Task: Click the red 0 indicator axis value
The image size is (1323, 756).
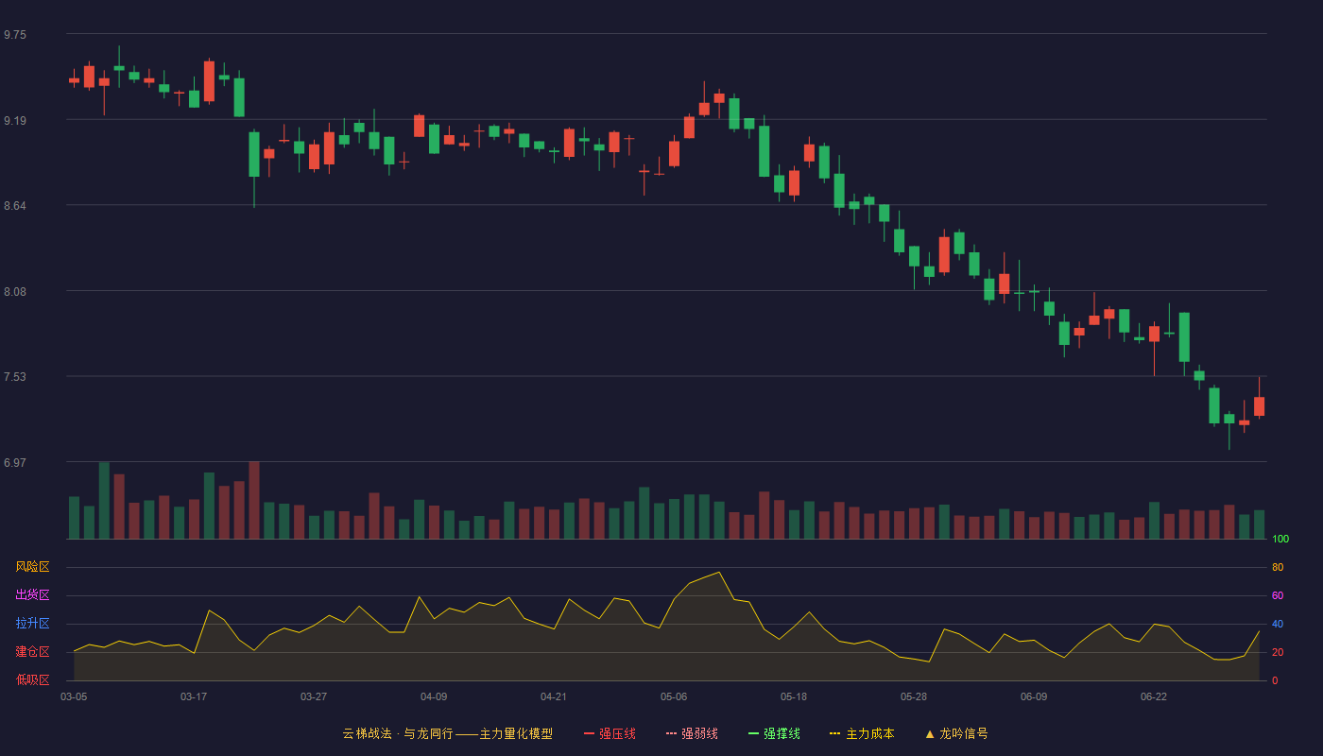Action: 1275,680
